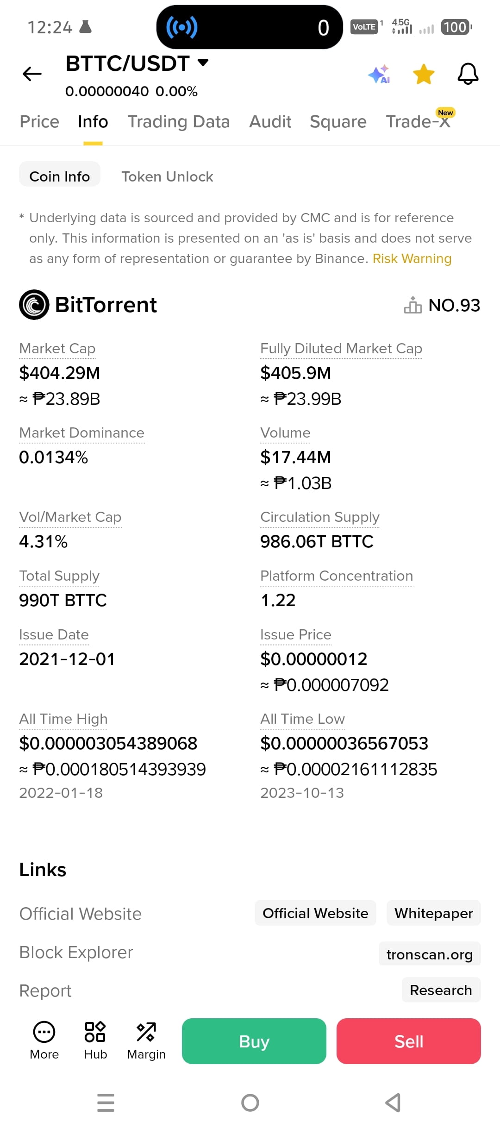Open tronscan.org block explorer
Screen dimensions: 500x1128
point(430,954)
